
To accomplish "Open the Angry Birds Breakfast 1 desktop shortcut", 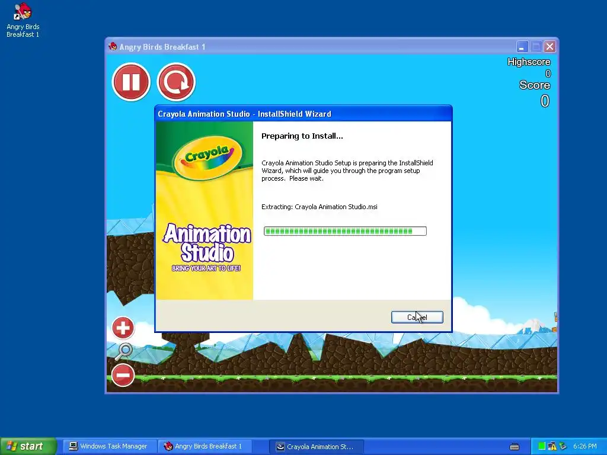I will tap(23, 20).
